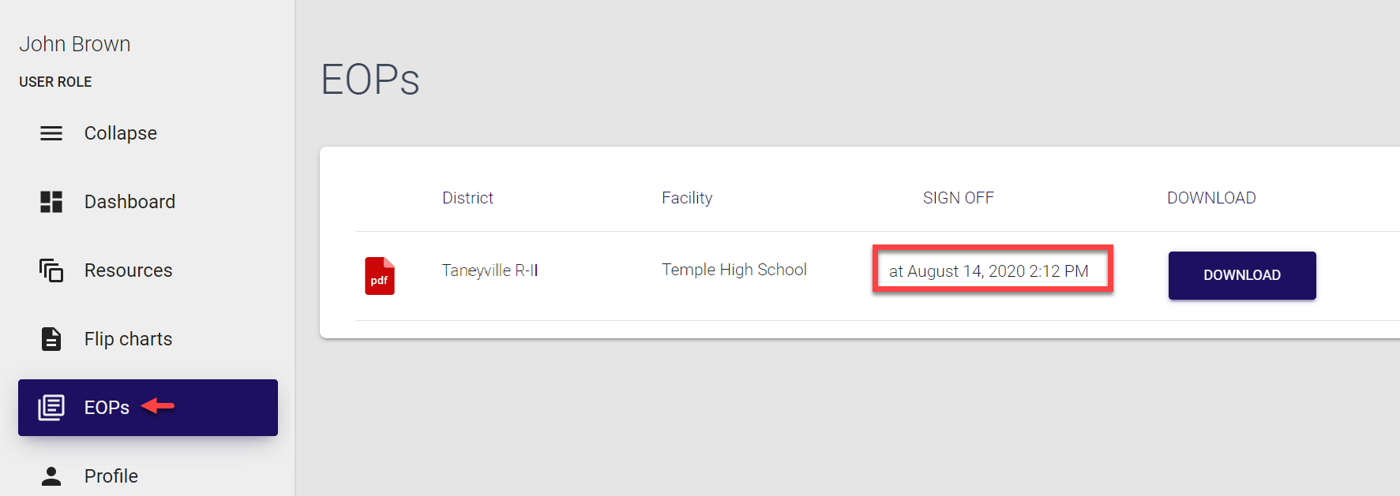Click the Dashboard grid icon
Screen dimensions: 1400x496
tap(51, 202)
